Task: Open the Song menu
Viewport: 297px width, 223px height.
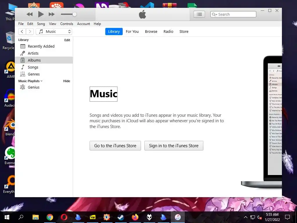Action: (x=41, y=24)
